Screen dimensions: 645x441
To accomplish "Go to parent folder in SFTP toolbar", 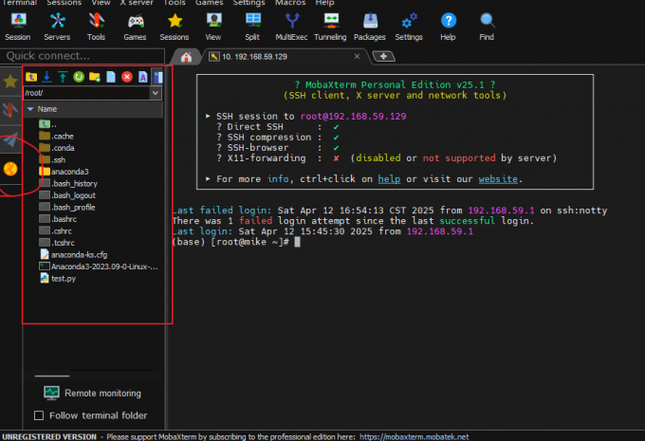I will [x=31, y=77].
